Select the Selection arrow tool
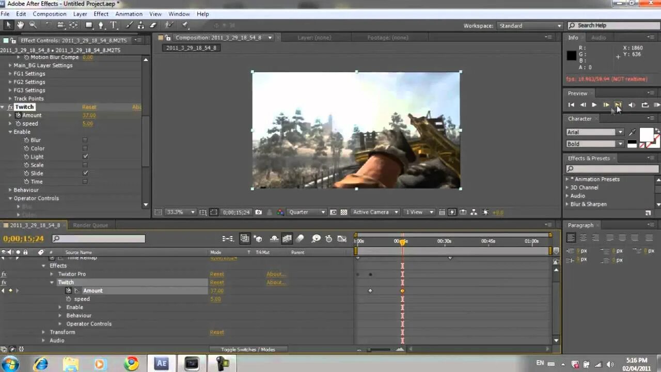This screenshot has height=372, width=661. tap(8, 25)
